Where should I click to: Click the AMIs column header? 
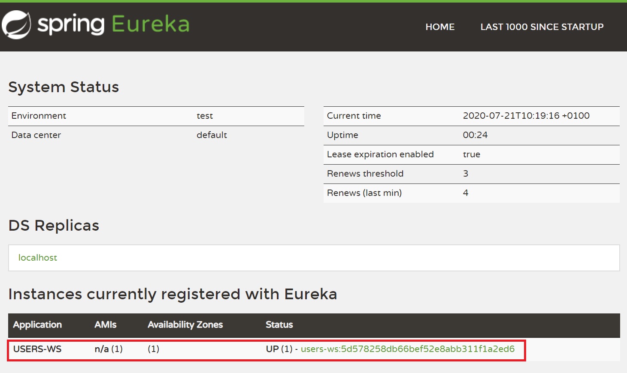coord(105,325)
